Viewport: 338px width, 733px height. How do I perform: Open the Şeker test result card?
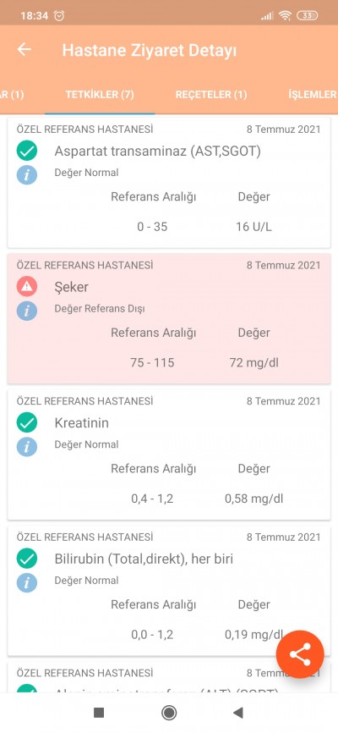[169, 318]
